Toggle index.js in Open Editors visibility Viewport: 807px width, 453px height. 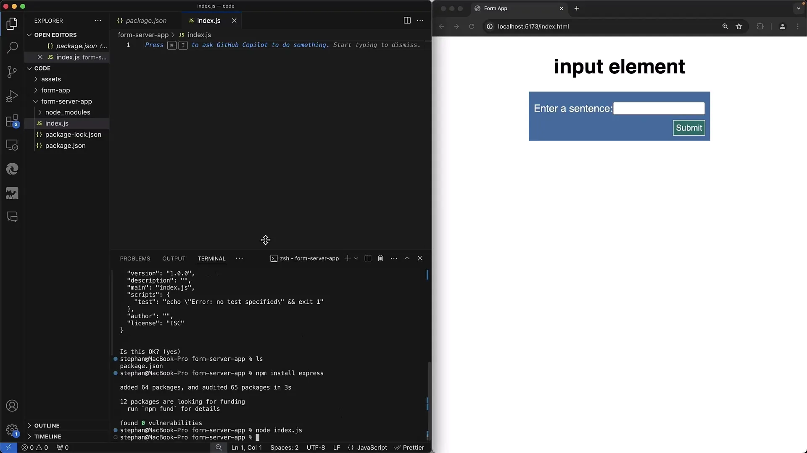[x=40, y=57]
